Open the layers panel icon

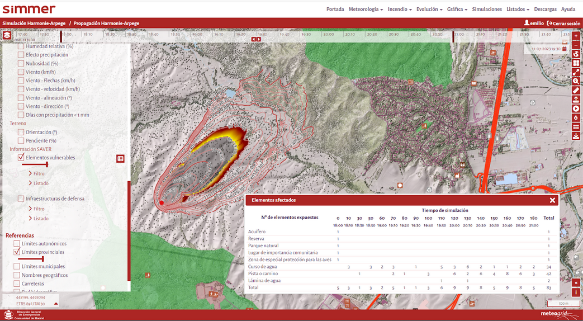7,36
